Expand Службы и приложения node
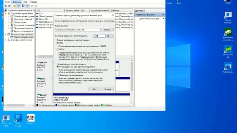Screen dimensions: 237x133 [x=6, y=40]
